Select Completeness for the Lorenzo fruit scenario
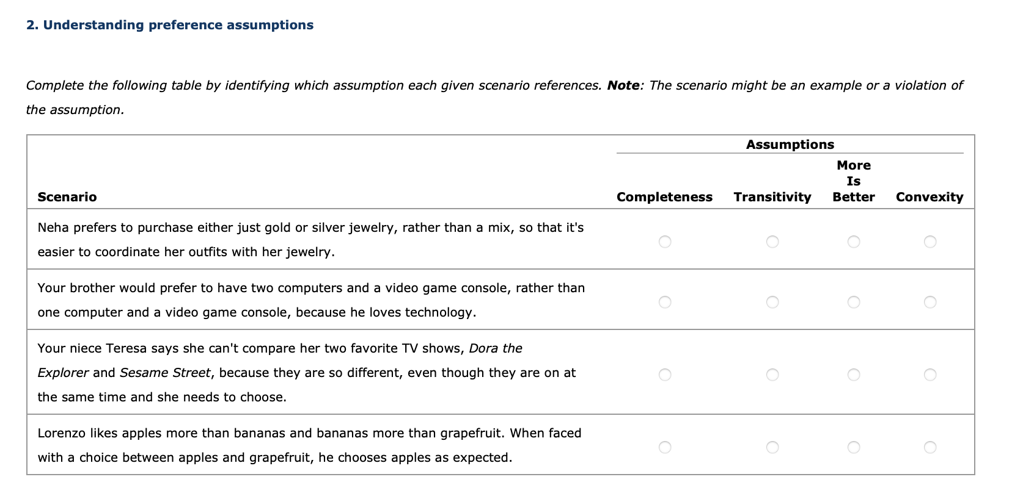Image resolution: width=1023 pixels, height=499 pixels. click(x=665, y=447)
